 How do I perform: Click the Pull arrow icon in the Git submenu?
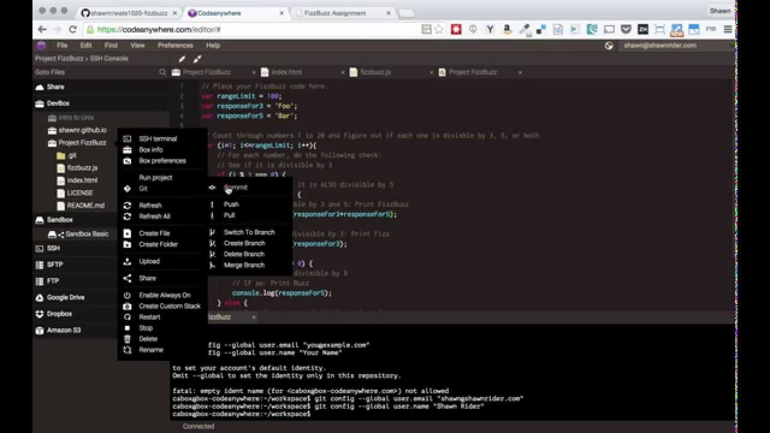click(x=212, y=215)
